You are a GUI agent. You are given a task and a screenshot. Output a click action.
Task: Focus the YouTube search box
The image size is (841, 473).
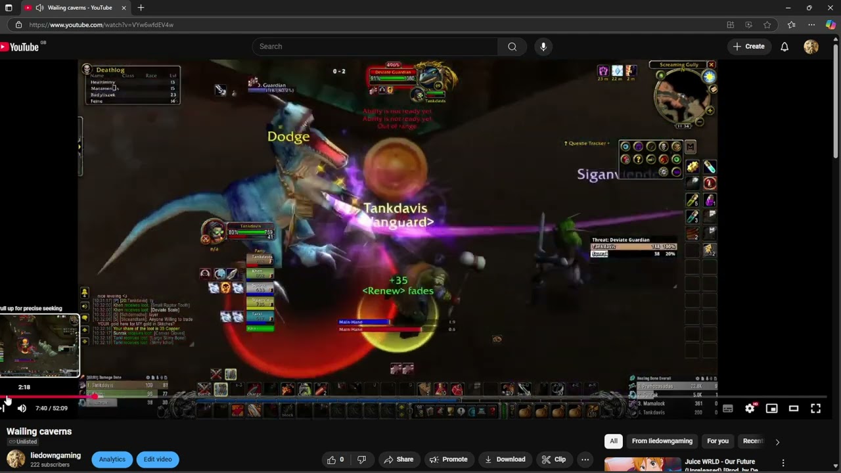375,47
